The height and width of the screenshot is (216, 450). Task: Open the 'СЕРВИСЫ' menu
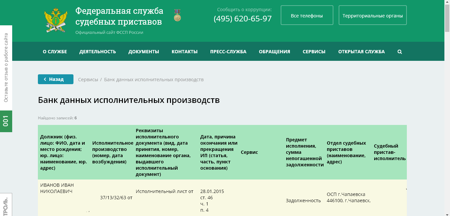coord(314,52)
